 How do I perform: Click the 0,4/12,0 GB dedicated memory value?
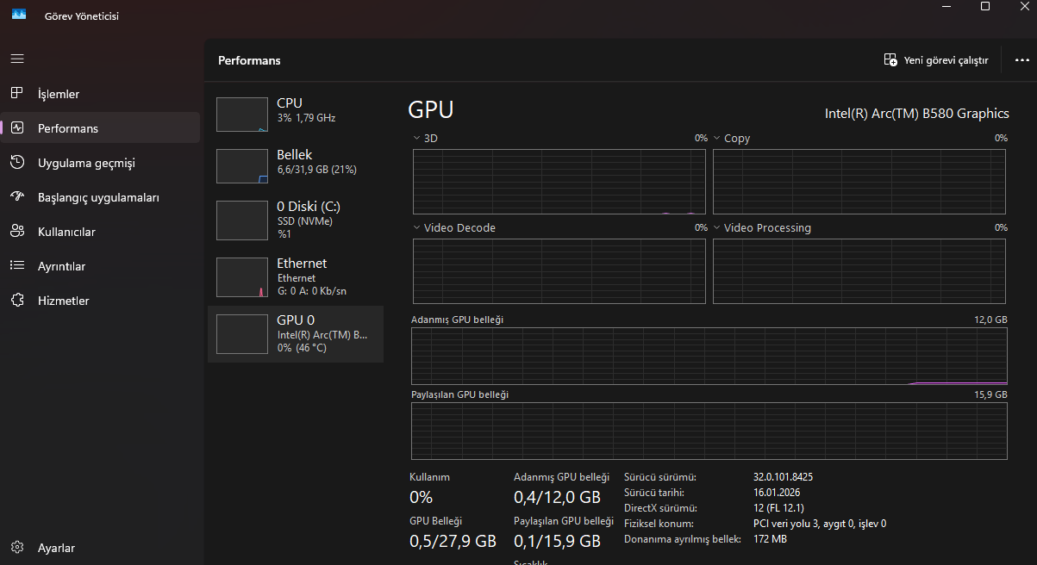557,497
